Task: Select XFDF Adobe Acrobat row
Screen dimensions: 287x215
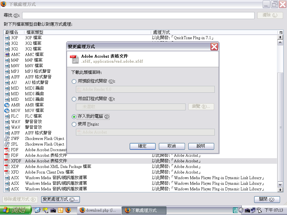Action: tap(140, 161)
